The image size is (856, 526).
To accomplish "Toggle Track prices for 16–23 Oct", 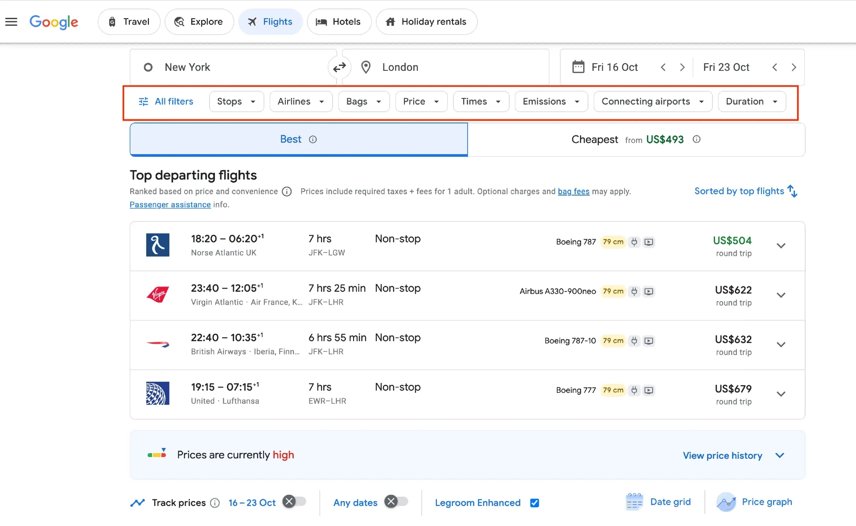I will (x=294, y=502).
